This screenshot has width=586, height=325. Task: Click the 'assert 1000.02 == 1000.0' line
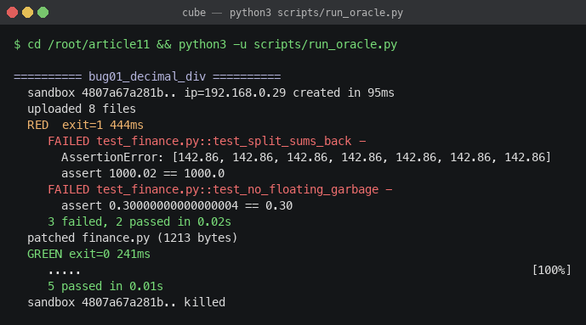click(x=143, y=173)
